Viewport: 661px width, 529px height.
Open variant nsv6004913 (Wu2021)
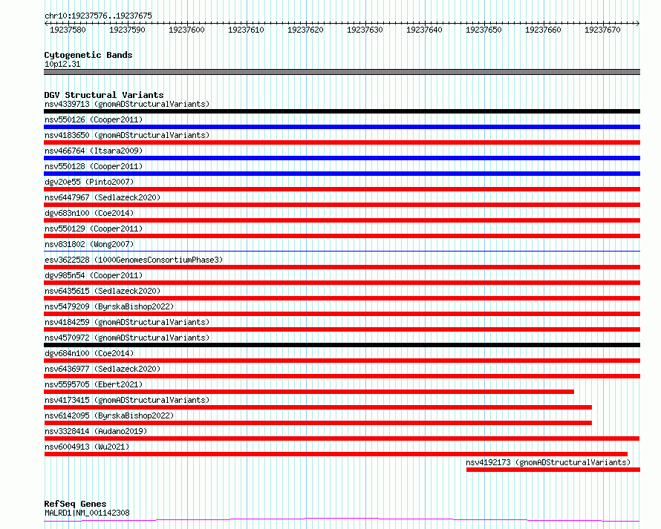[x=87, y=447]
